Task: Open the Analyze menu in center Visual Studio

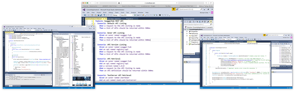Action: (x=133, y=13)
